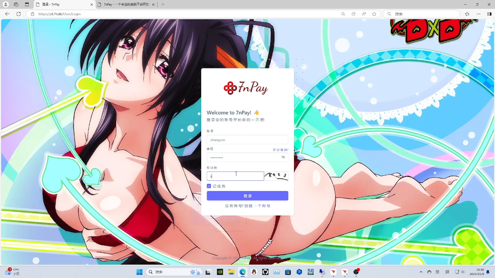Click the cloud tray icon

point(429,272)
